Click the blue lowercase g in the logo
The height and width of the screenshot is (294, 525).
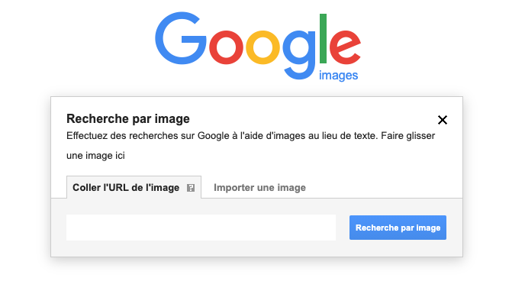coord(299,55)
